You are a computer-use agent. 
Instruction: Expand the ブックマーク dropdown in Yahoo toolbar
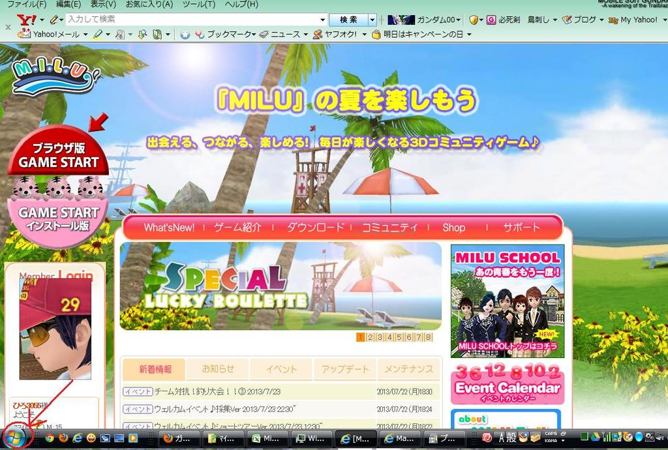click(252, 35)
